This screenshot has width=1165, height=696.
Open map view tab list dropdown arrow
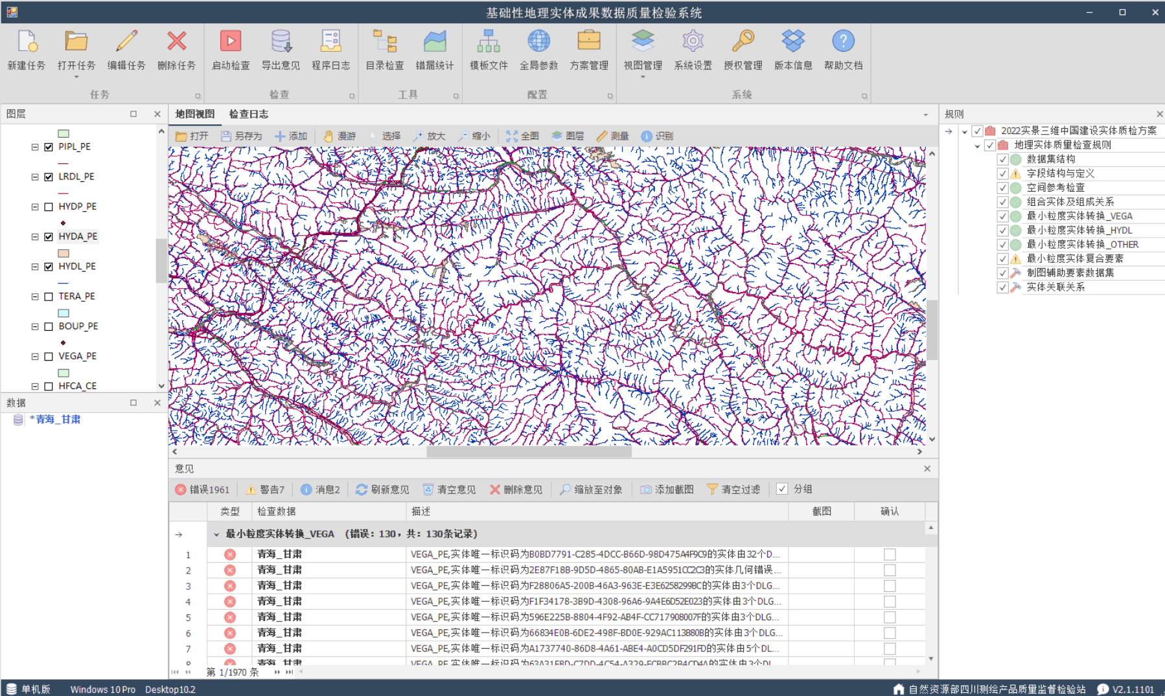[x=925, y=115]
